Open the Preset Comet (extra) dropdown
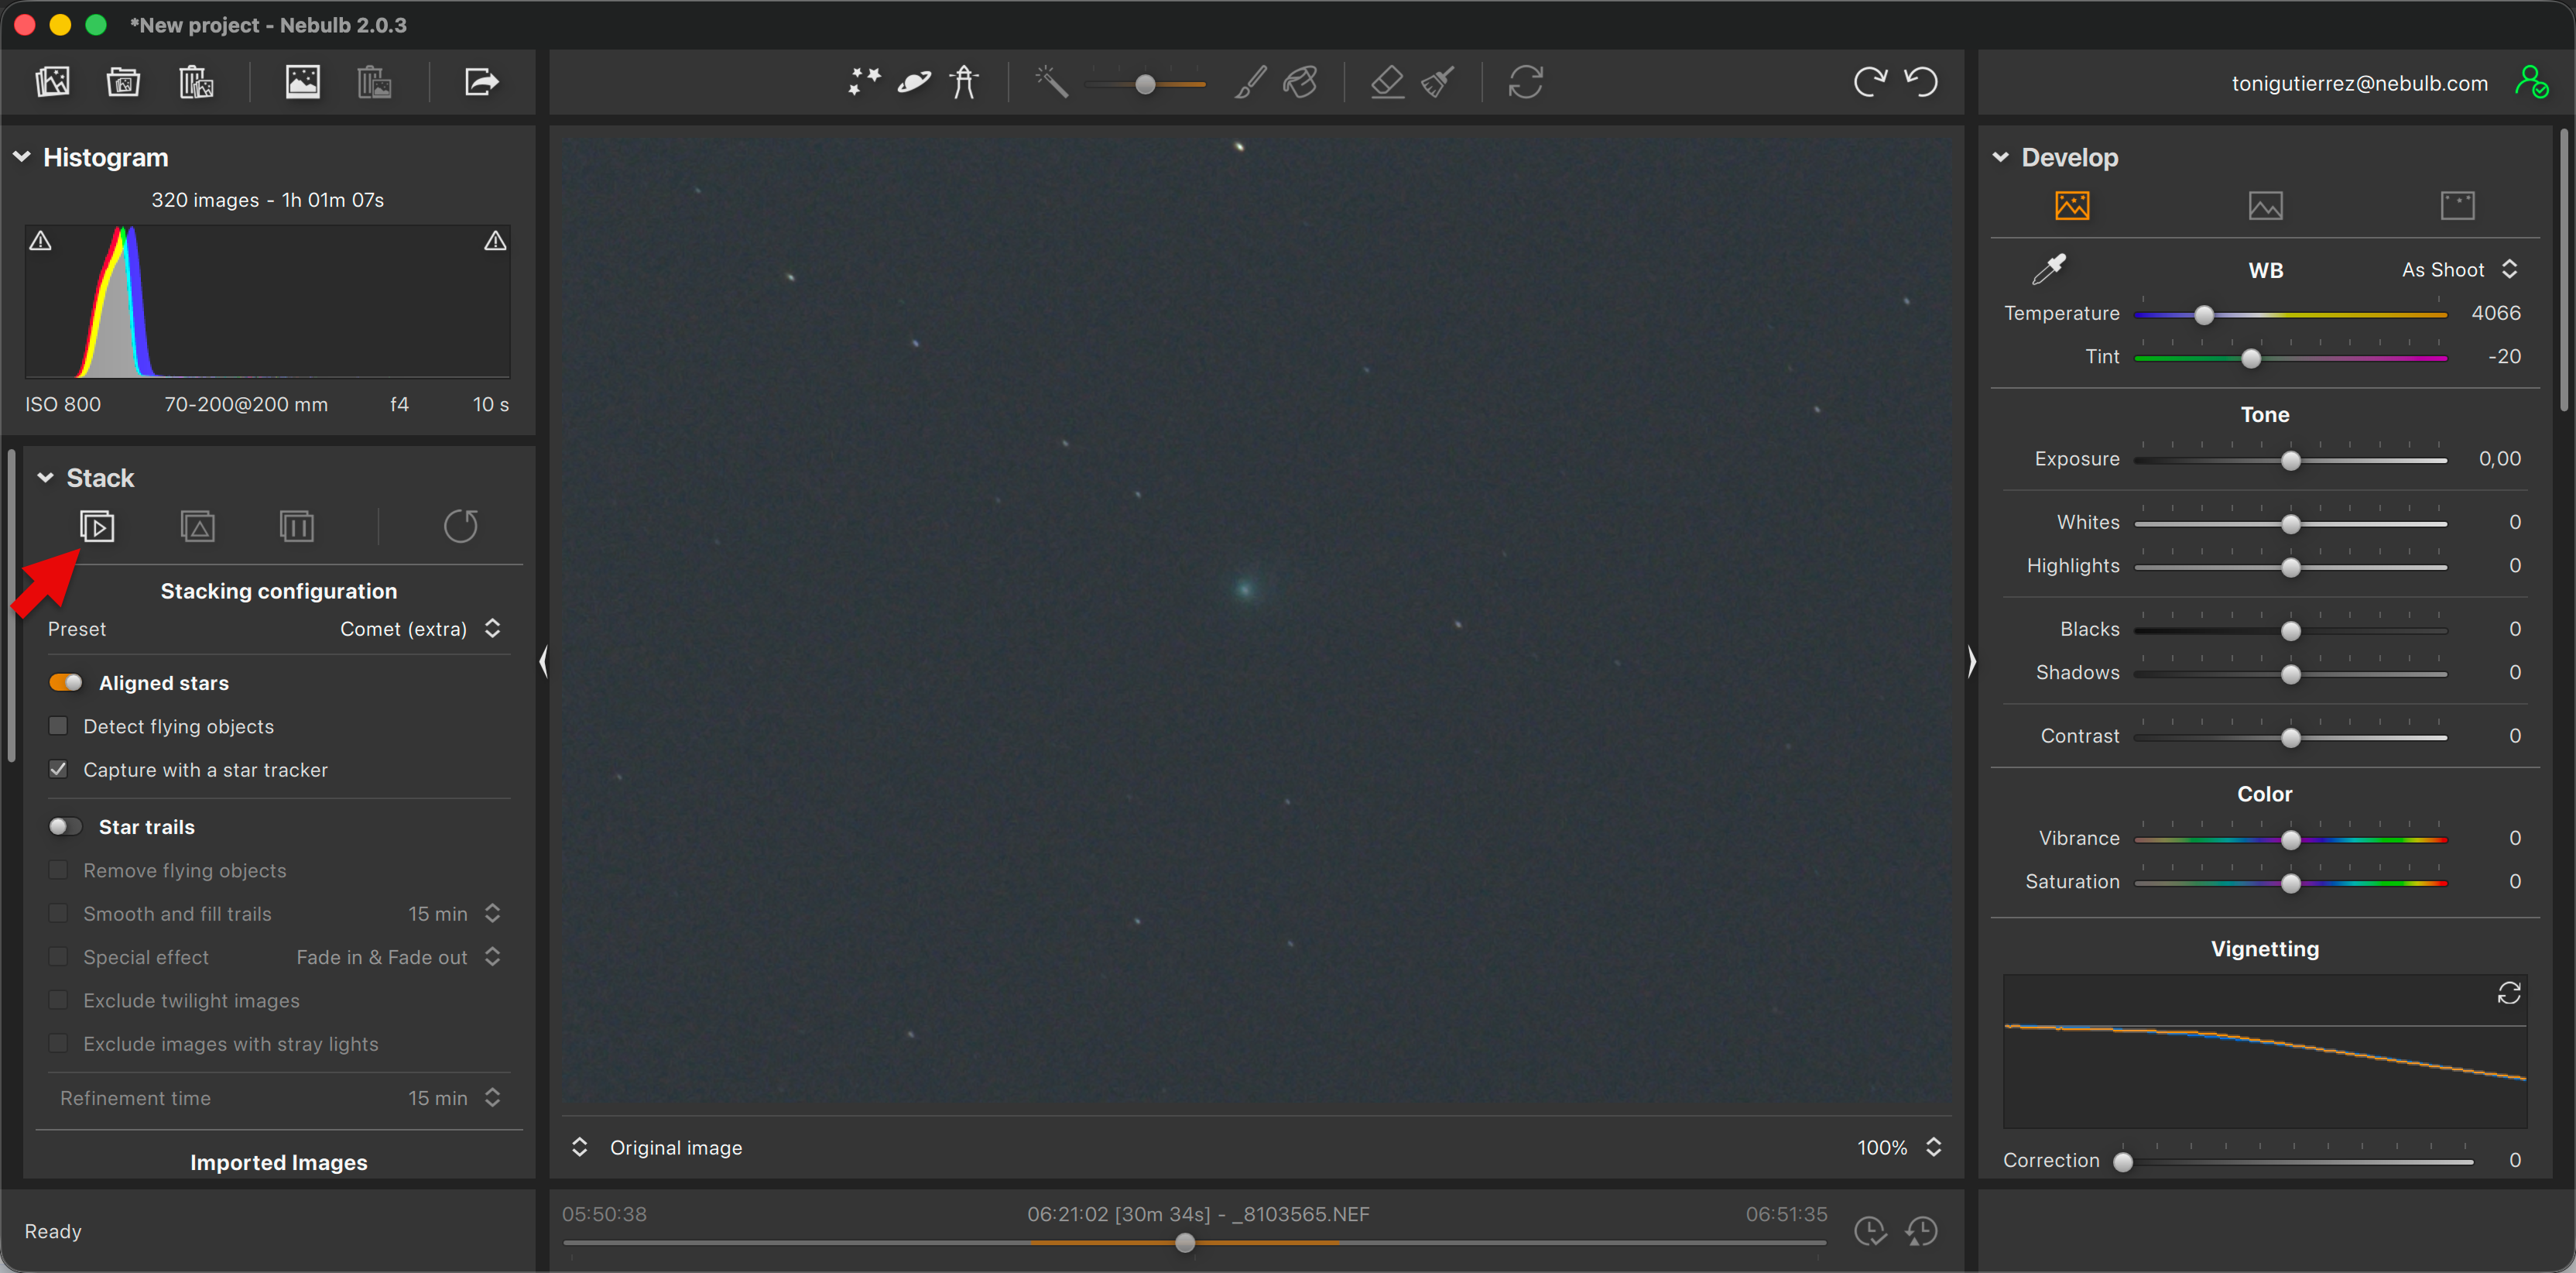Screen dimensions: 2576x1273 [419, 629]
